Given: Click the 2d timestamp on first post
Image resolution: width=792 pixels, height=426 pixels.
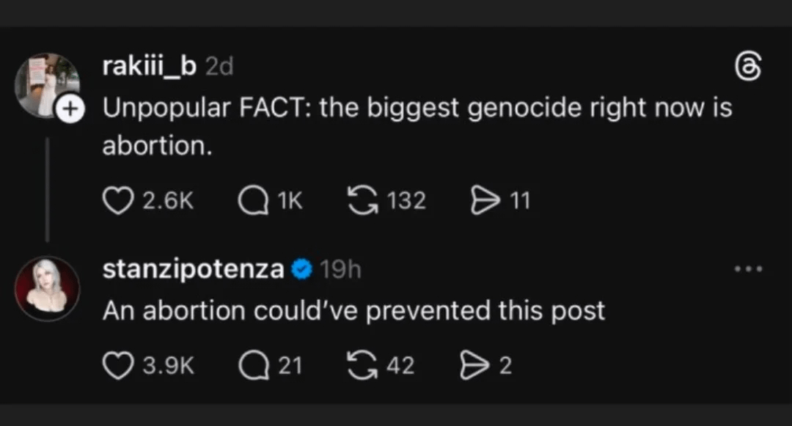Looking at the screenshot, I should tap(219, 67).
